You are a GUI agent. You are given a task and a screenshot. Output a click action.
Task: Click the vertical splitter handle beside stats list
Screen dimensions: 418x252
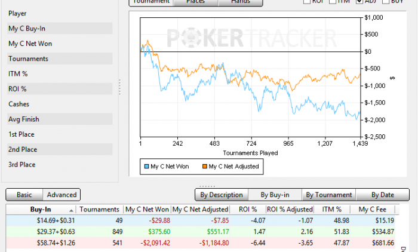pos(119,87)
